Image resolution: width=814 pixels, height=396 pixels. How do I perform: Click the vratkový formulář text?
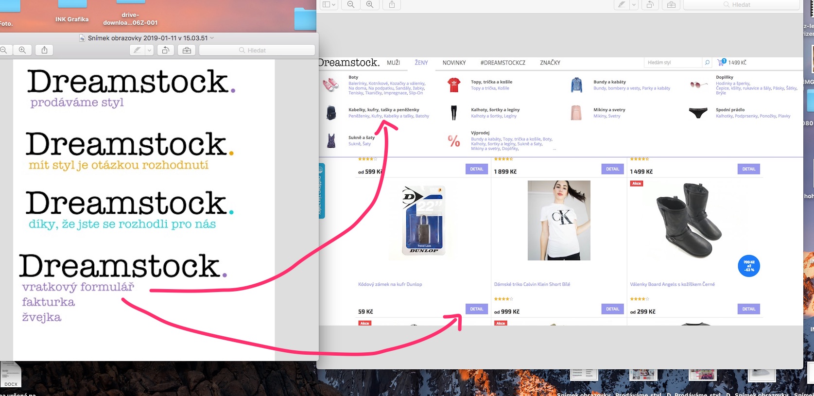[x=78, y=287]
